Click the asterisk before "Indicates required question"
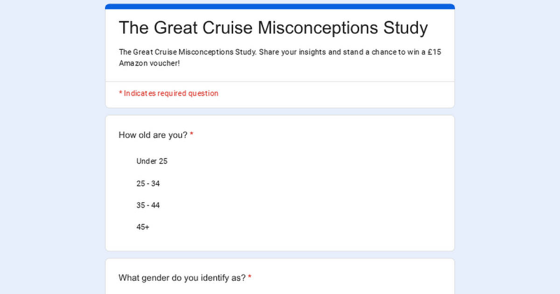Image resolution: width=560 pixels, height=294 pixels. point(120,93)
